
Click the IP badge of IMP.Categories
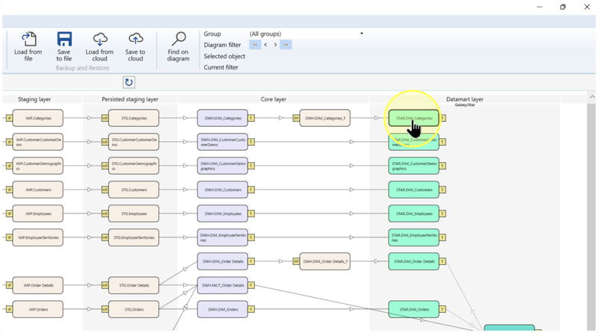[x=9, y=118]
